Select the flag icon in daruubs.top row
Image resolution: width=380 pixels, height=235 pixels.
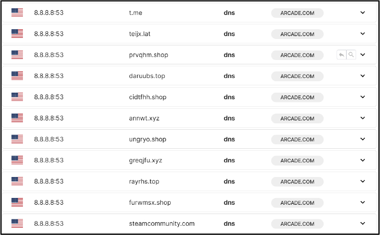pyautogui.click(x=17, y=76)
